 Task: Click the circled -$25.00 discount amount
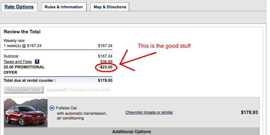coord(106,67)
